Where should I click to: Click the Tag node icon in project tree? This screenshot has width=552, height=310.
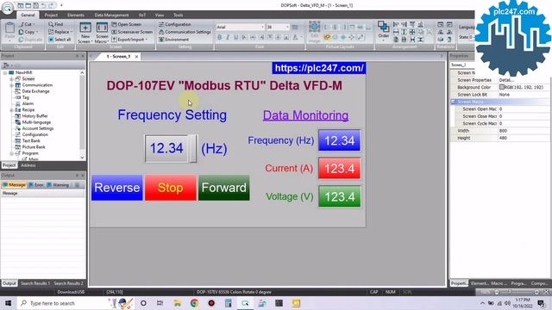click(x=18, y=97)
